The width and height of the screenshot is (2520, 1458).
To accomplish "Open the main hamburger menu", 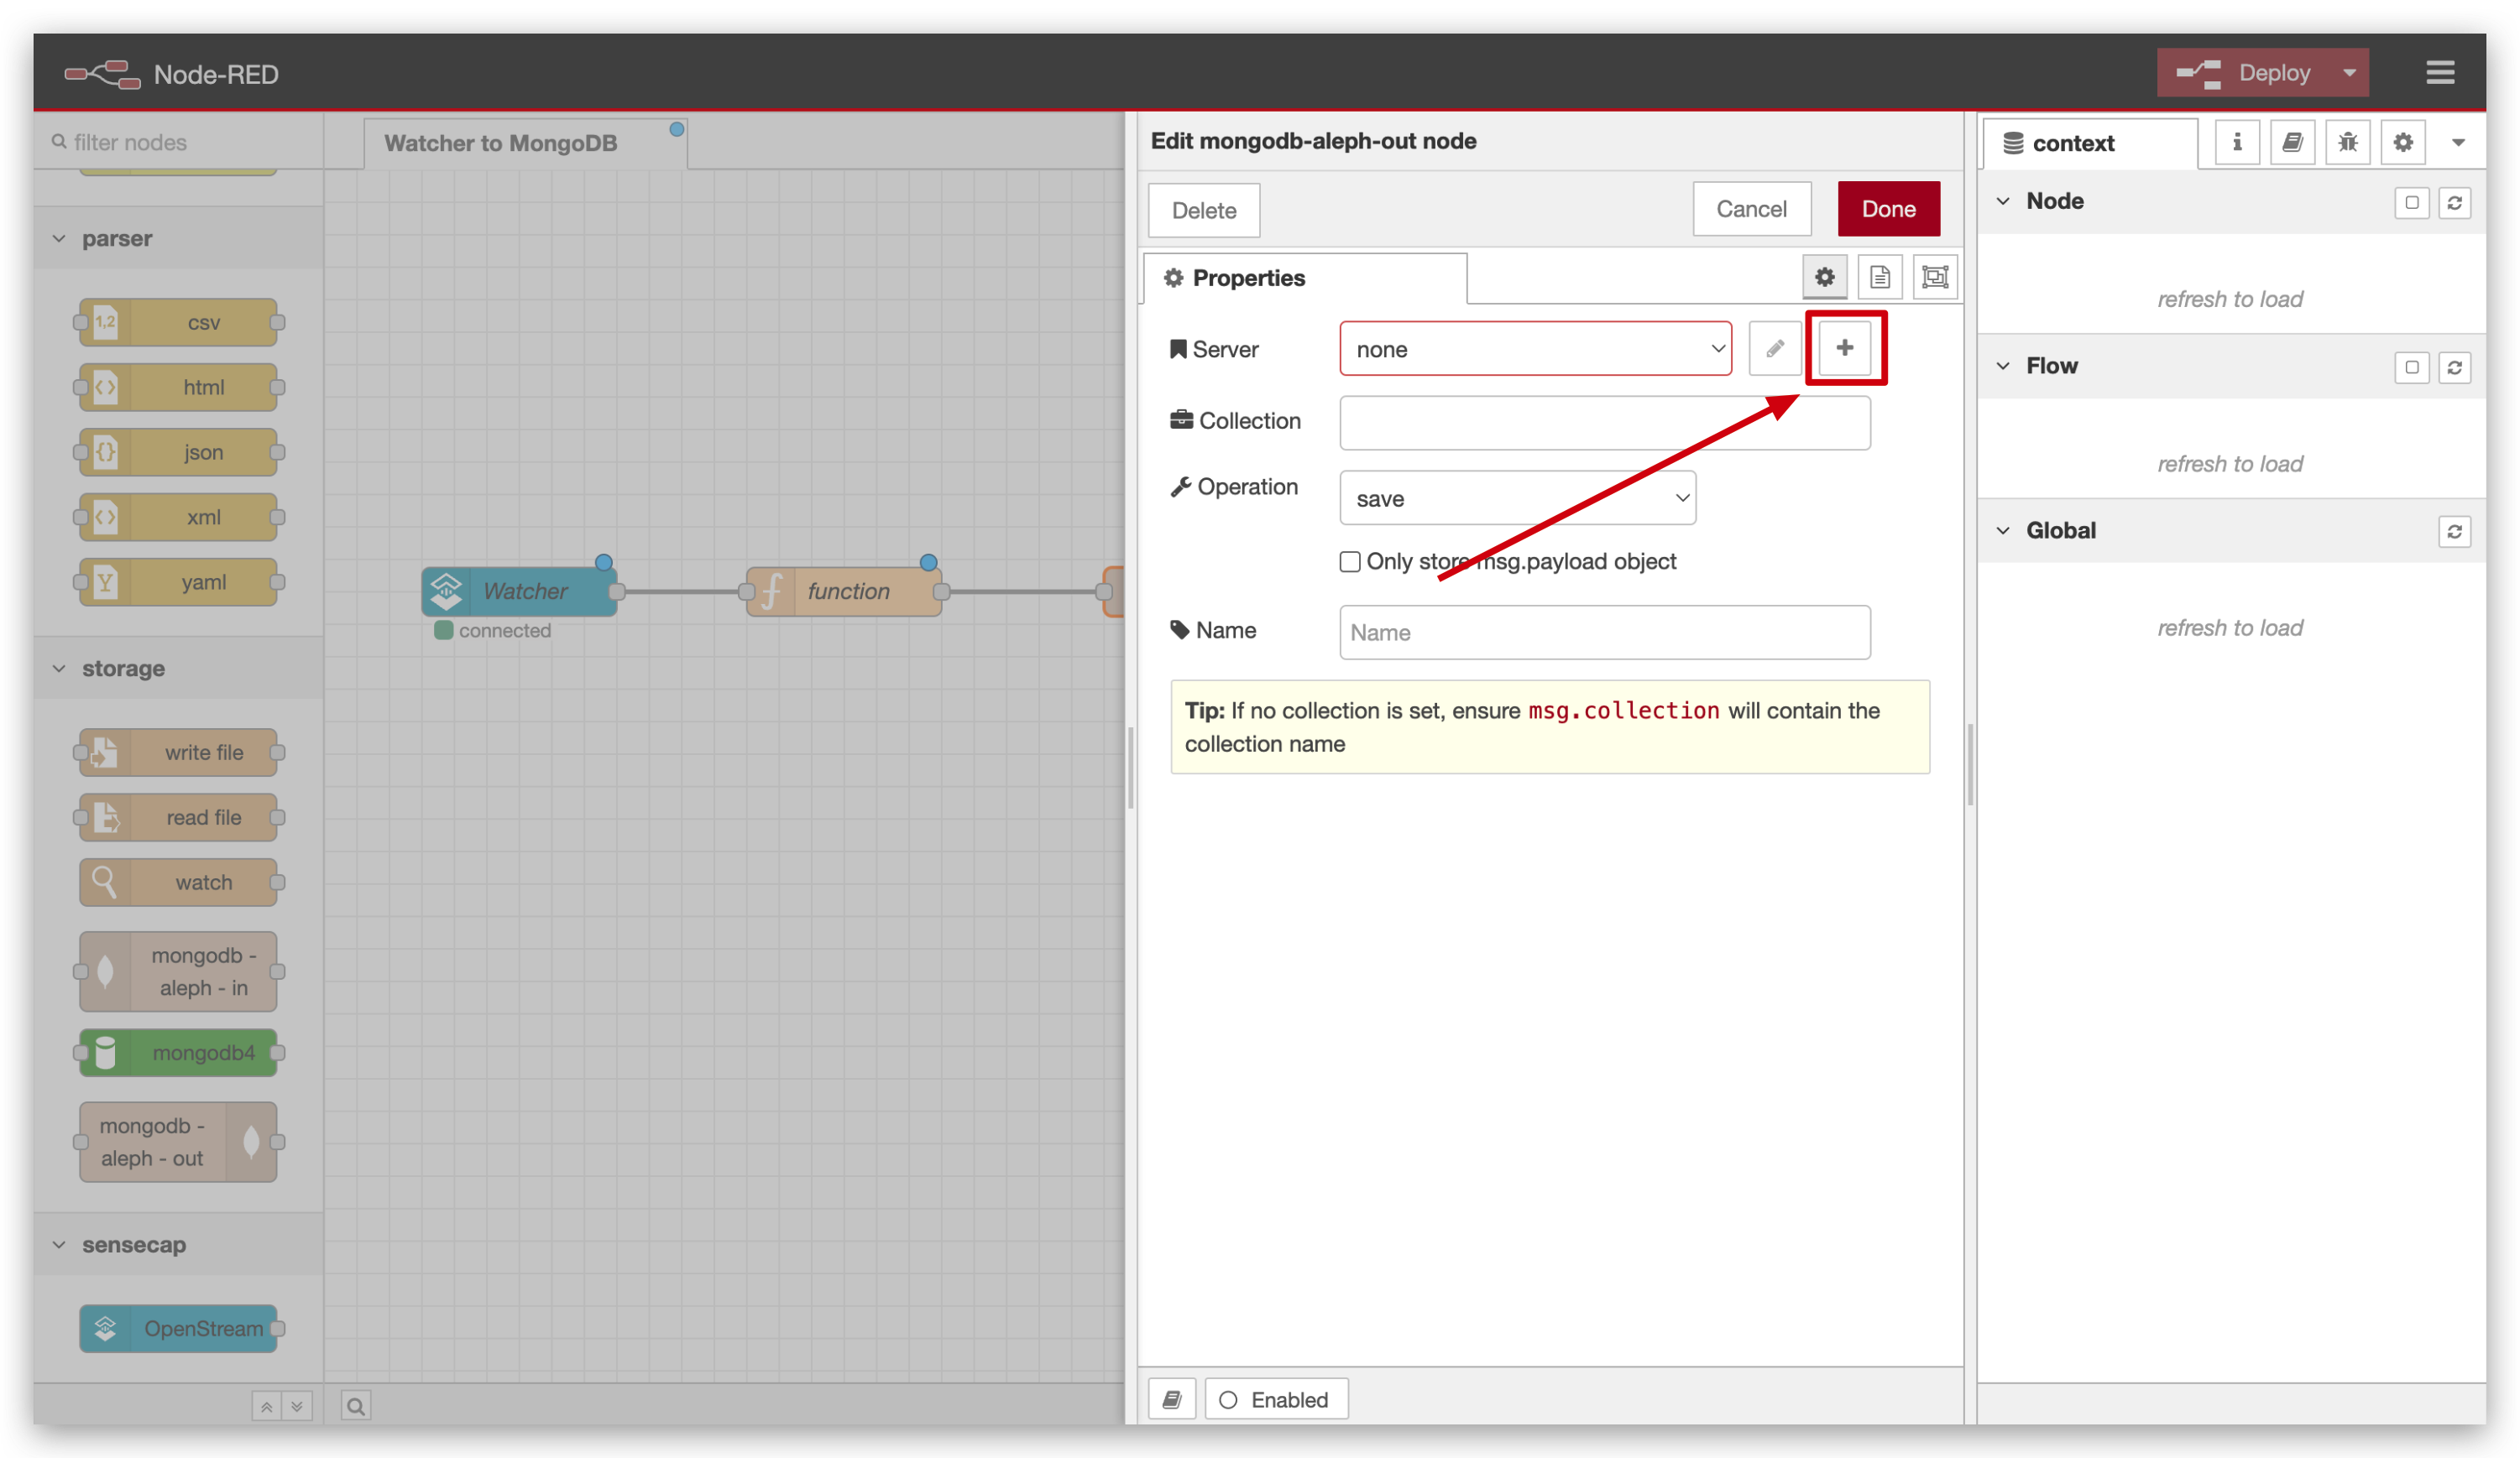I will coord(2440,73).
